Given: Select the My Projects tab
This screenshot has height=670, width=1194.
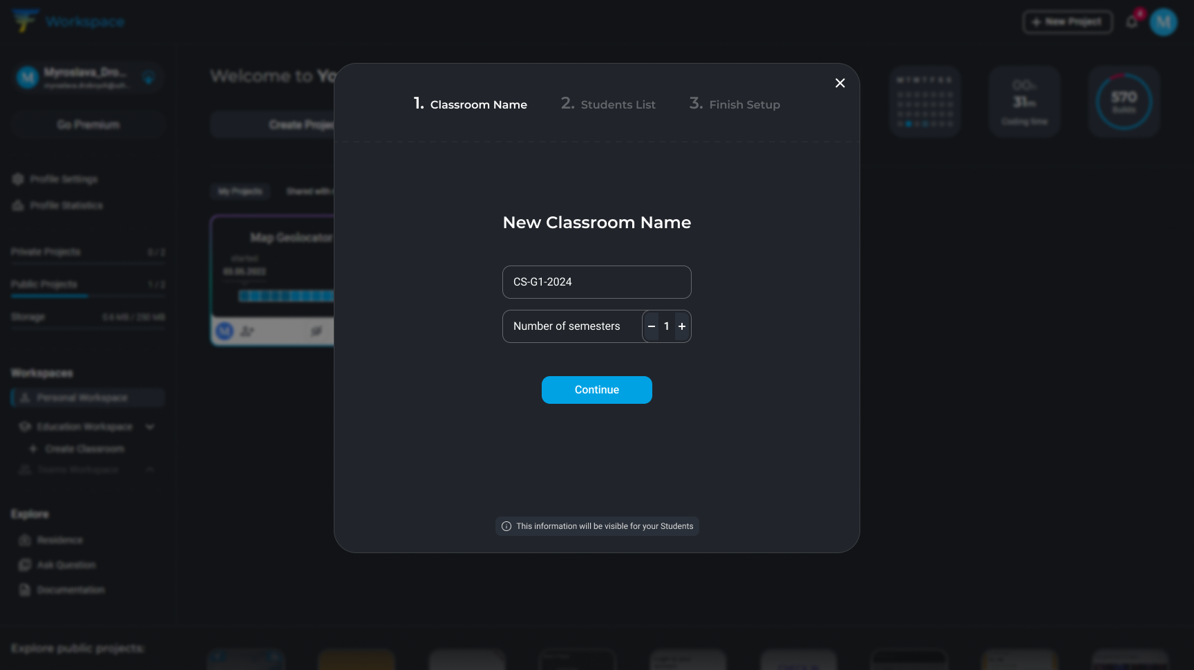Looking at the screenshot, I should [x=240, y=192].
